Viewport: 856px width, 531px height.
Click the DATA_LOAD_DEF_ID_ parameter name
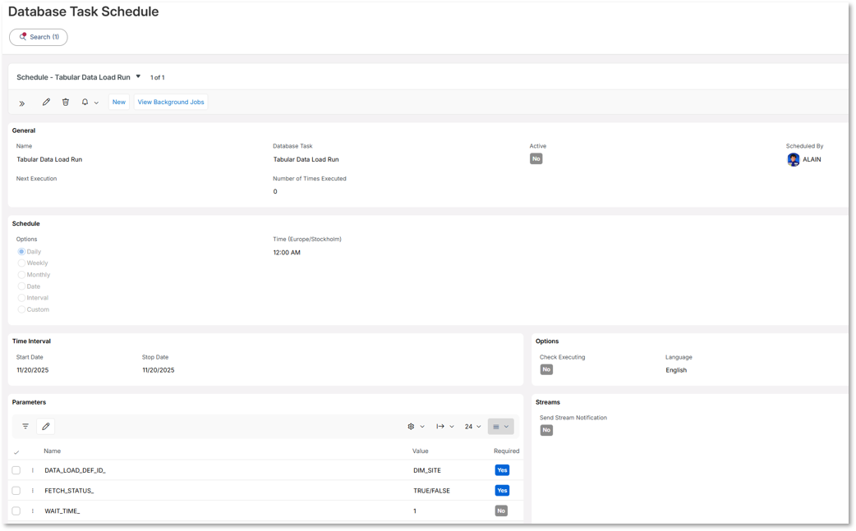pyautogui.click(x=75, y=470)
